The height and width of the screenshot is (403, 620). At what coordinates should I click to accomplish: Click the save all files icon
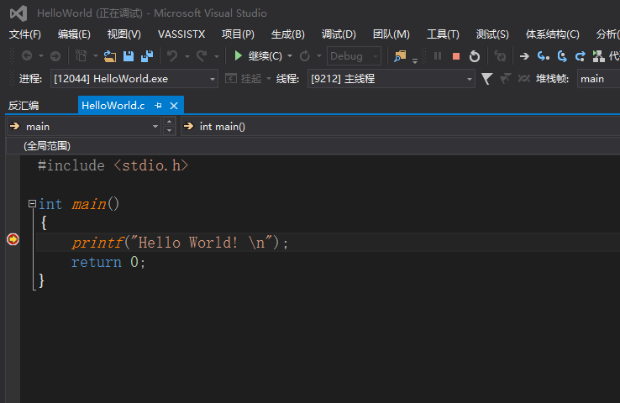point(147,56)
